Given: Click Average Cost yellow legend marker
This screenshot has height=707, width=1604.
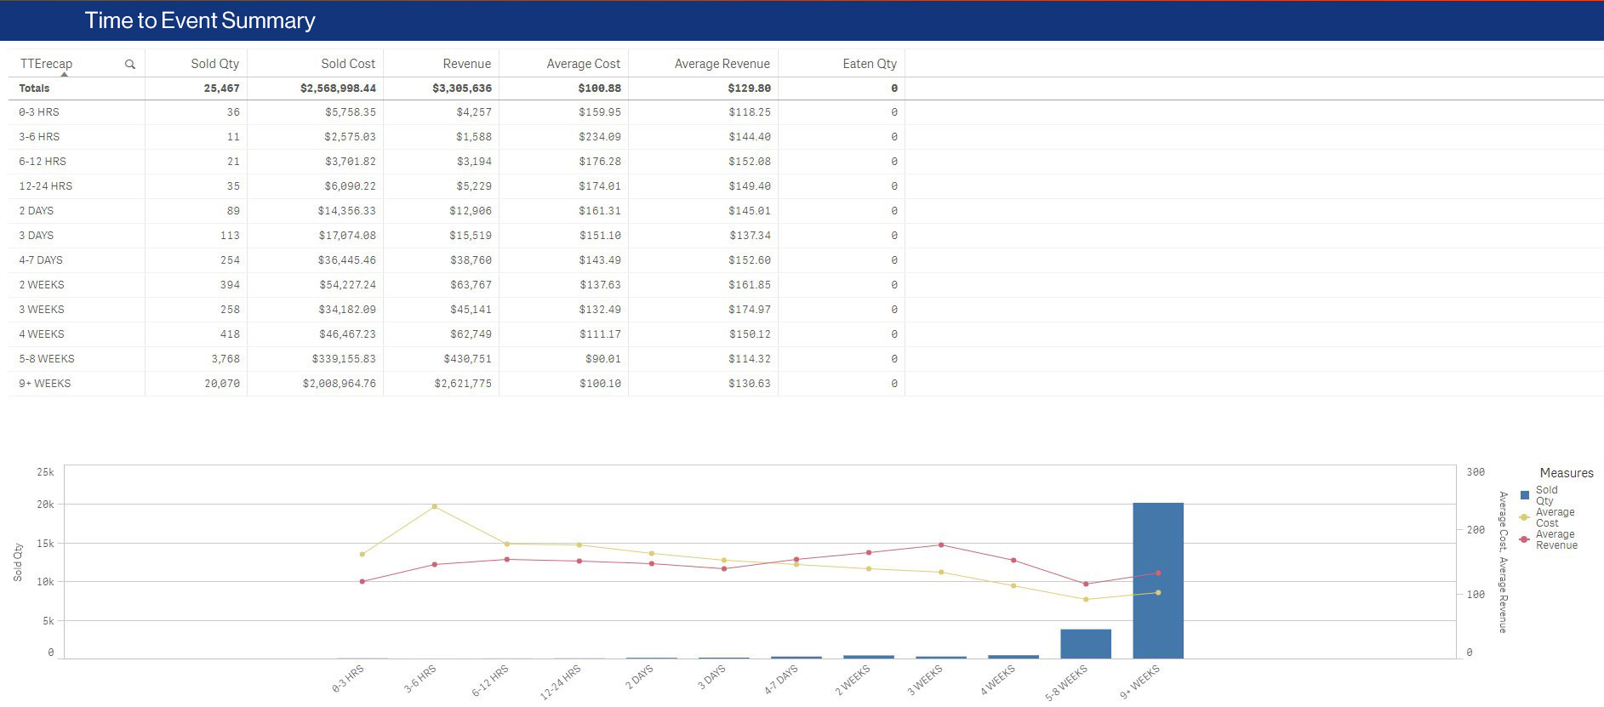Looking at the screenshot, I should [1525, 517].
